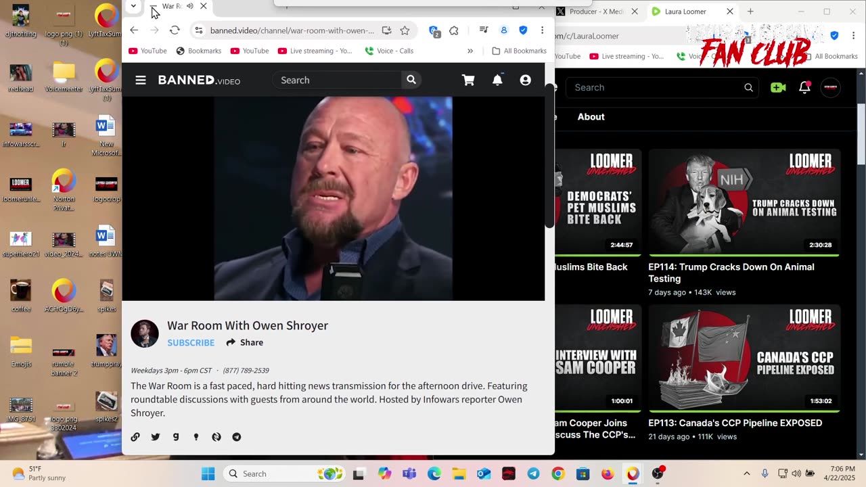866x487 pixels.
Task: Open File Explorer from the taskbar
Action: pos(459,473)
